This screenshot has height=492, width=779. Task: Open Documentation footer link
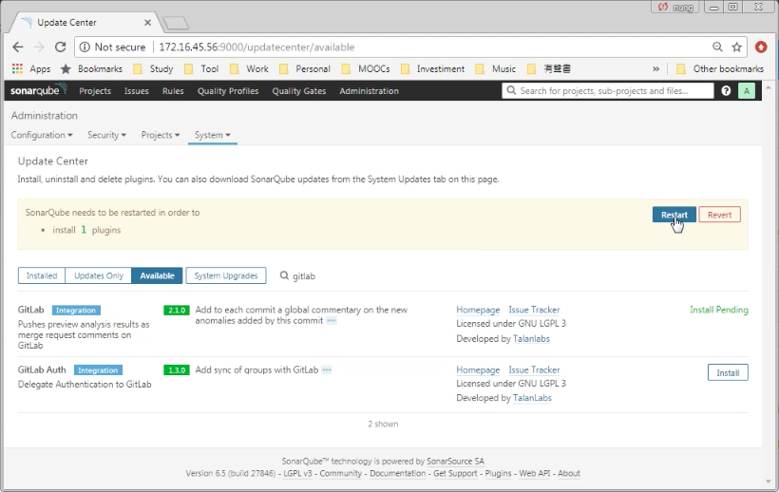pos(397,473)
